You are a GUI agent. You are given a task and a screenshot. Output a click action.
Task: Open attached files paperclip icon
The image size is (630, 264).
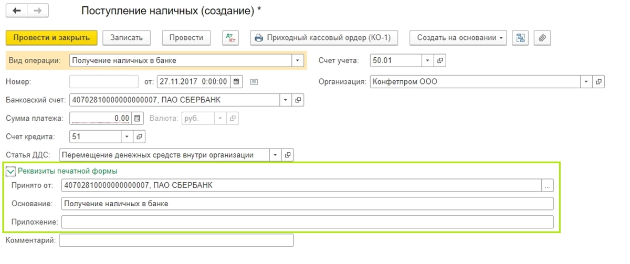(x=542, y=38)
